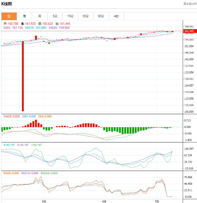Click the RSI(24) indicator label
The width and height of the screenshot is (197, 203).
(49, 173)
